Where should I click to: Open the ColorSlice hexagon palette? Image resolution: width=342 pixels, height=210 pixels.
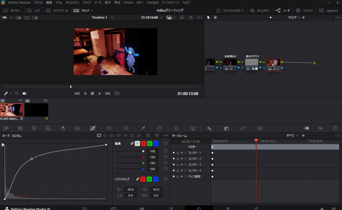126,128
